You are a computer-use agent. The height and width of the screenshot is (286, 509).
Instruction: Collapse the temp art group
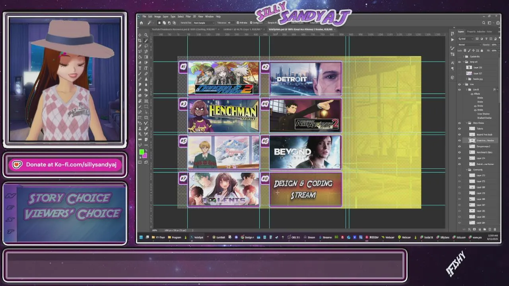coord(464,62)
